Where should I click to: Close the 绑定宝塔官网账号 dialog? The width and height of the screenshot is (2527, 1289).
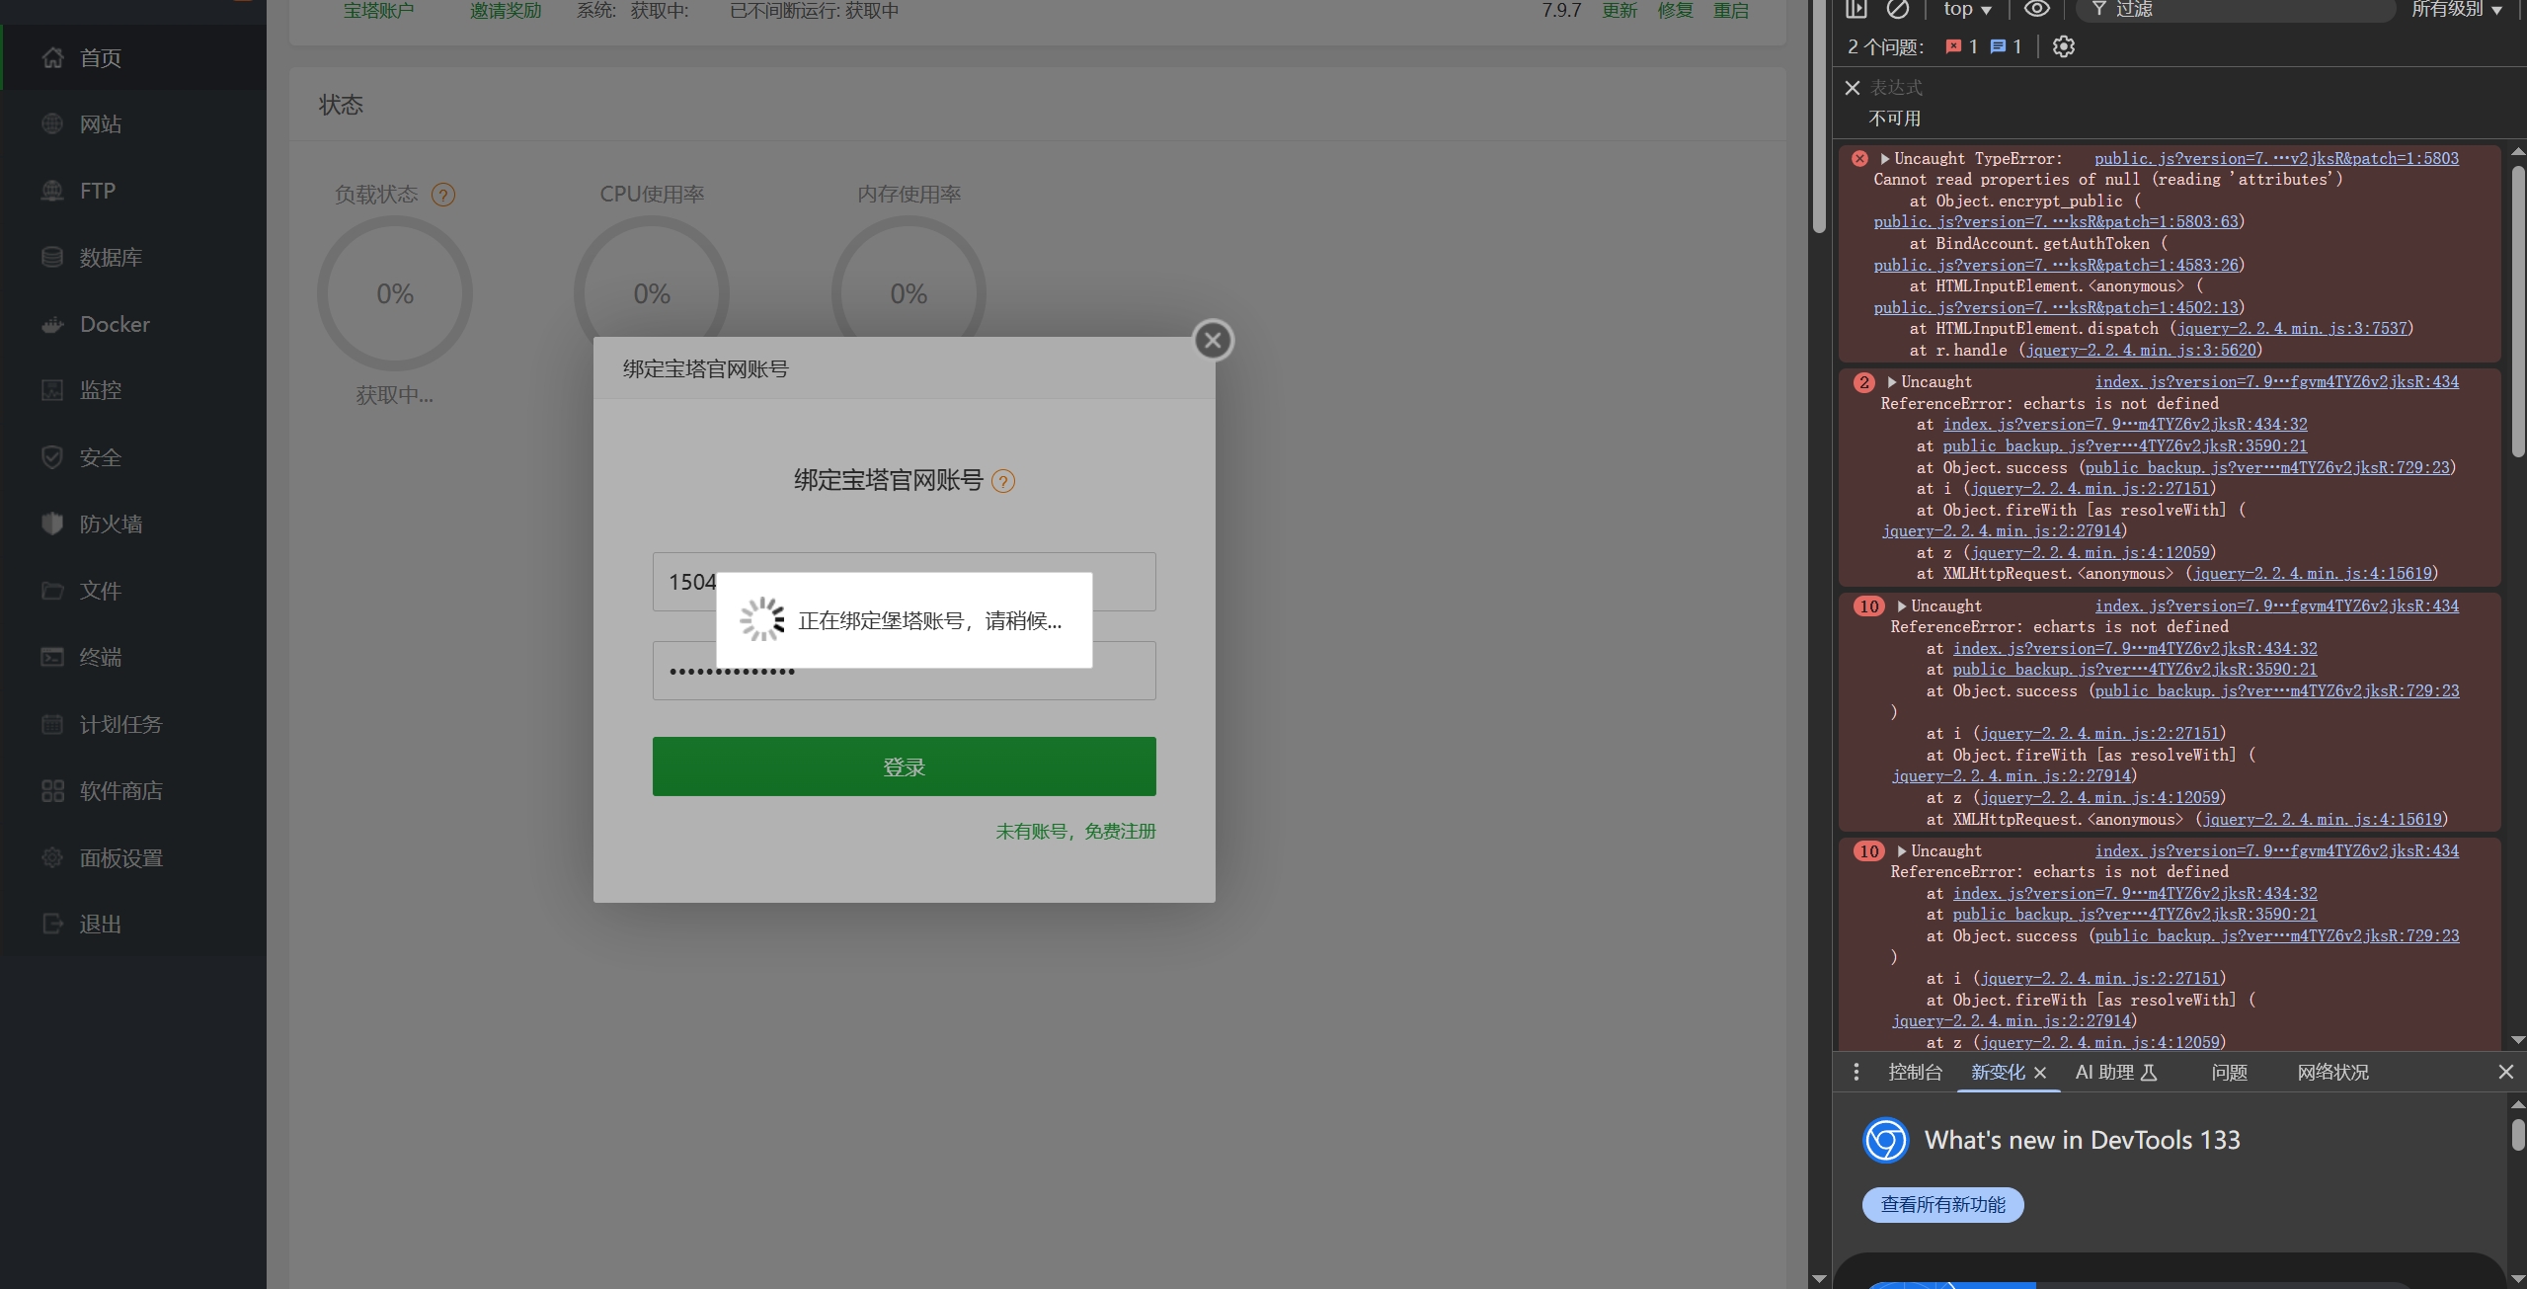click(1214, 341)
